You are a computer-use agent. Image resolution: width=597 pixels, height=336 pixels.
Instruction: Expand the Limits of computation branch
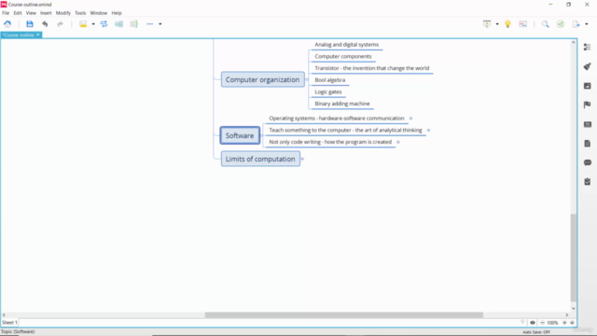point(302,159)
